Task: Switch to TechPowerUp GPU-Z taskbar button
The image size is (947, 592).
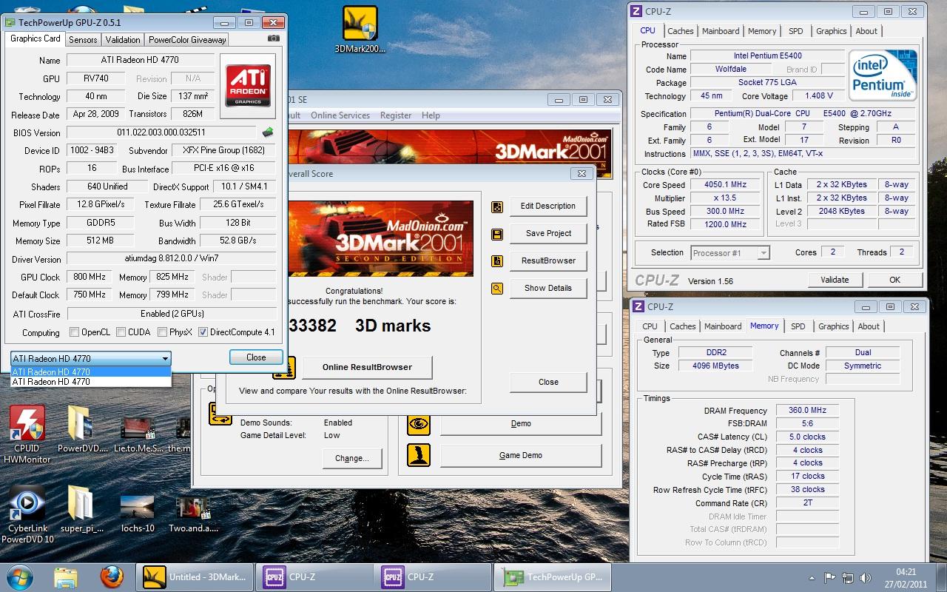Action: point(554,577)
